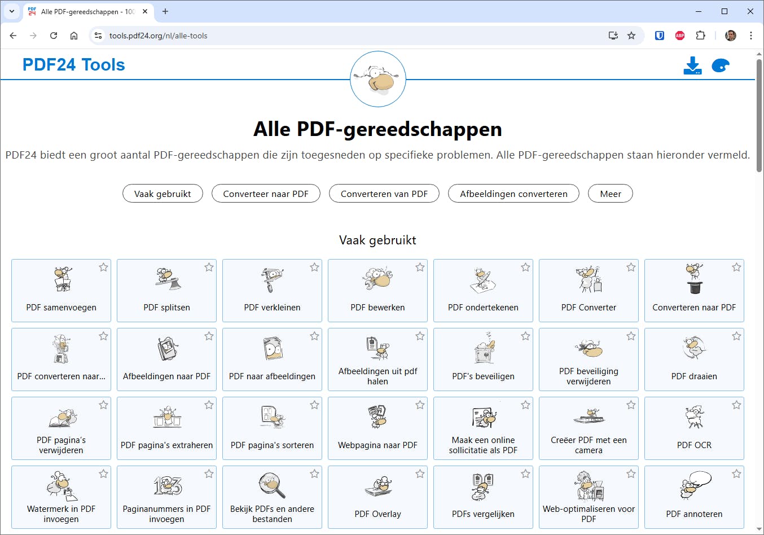The height and width of the screenshot is (535, 764).
Task: Favorite PDF splitsen with its star
Action: [x=209, y=267]
